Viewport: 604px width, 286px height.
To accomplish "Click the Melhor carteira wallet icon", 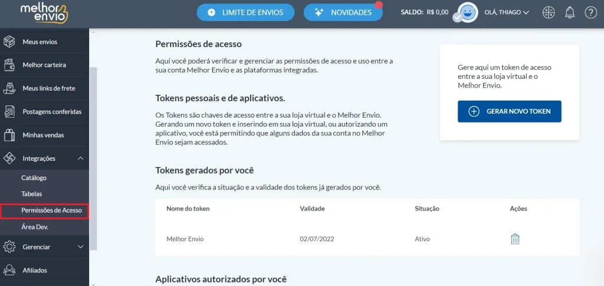I will coord(9,65).
